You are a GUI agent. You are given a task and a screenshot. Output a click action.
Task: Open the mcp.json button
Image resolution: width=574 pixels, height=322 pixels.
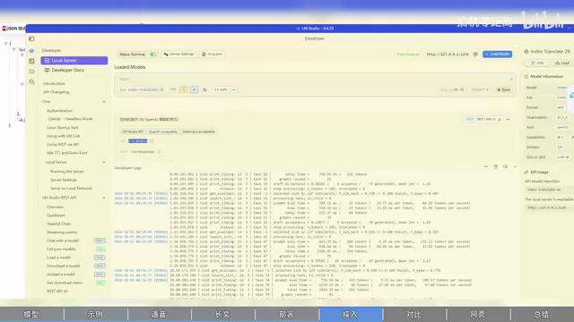point(212,54)
